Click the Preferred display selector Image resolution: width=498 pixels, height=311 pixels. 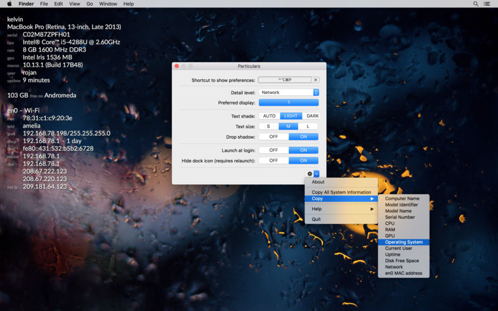(x=288, y=103)
